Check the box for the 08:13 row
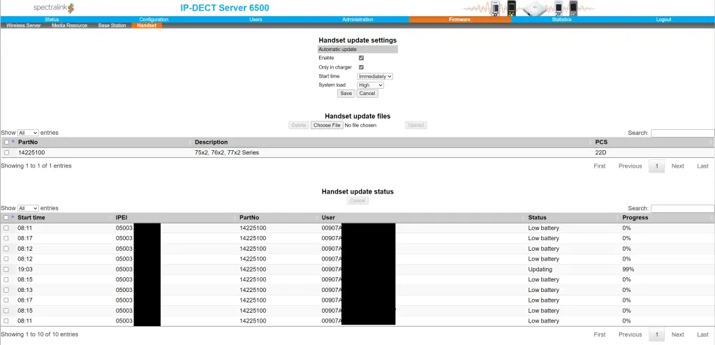 click(6, 291)
